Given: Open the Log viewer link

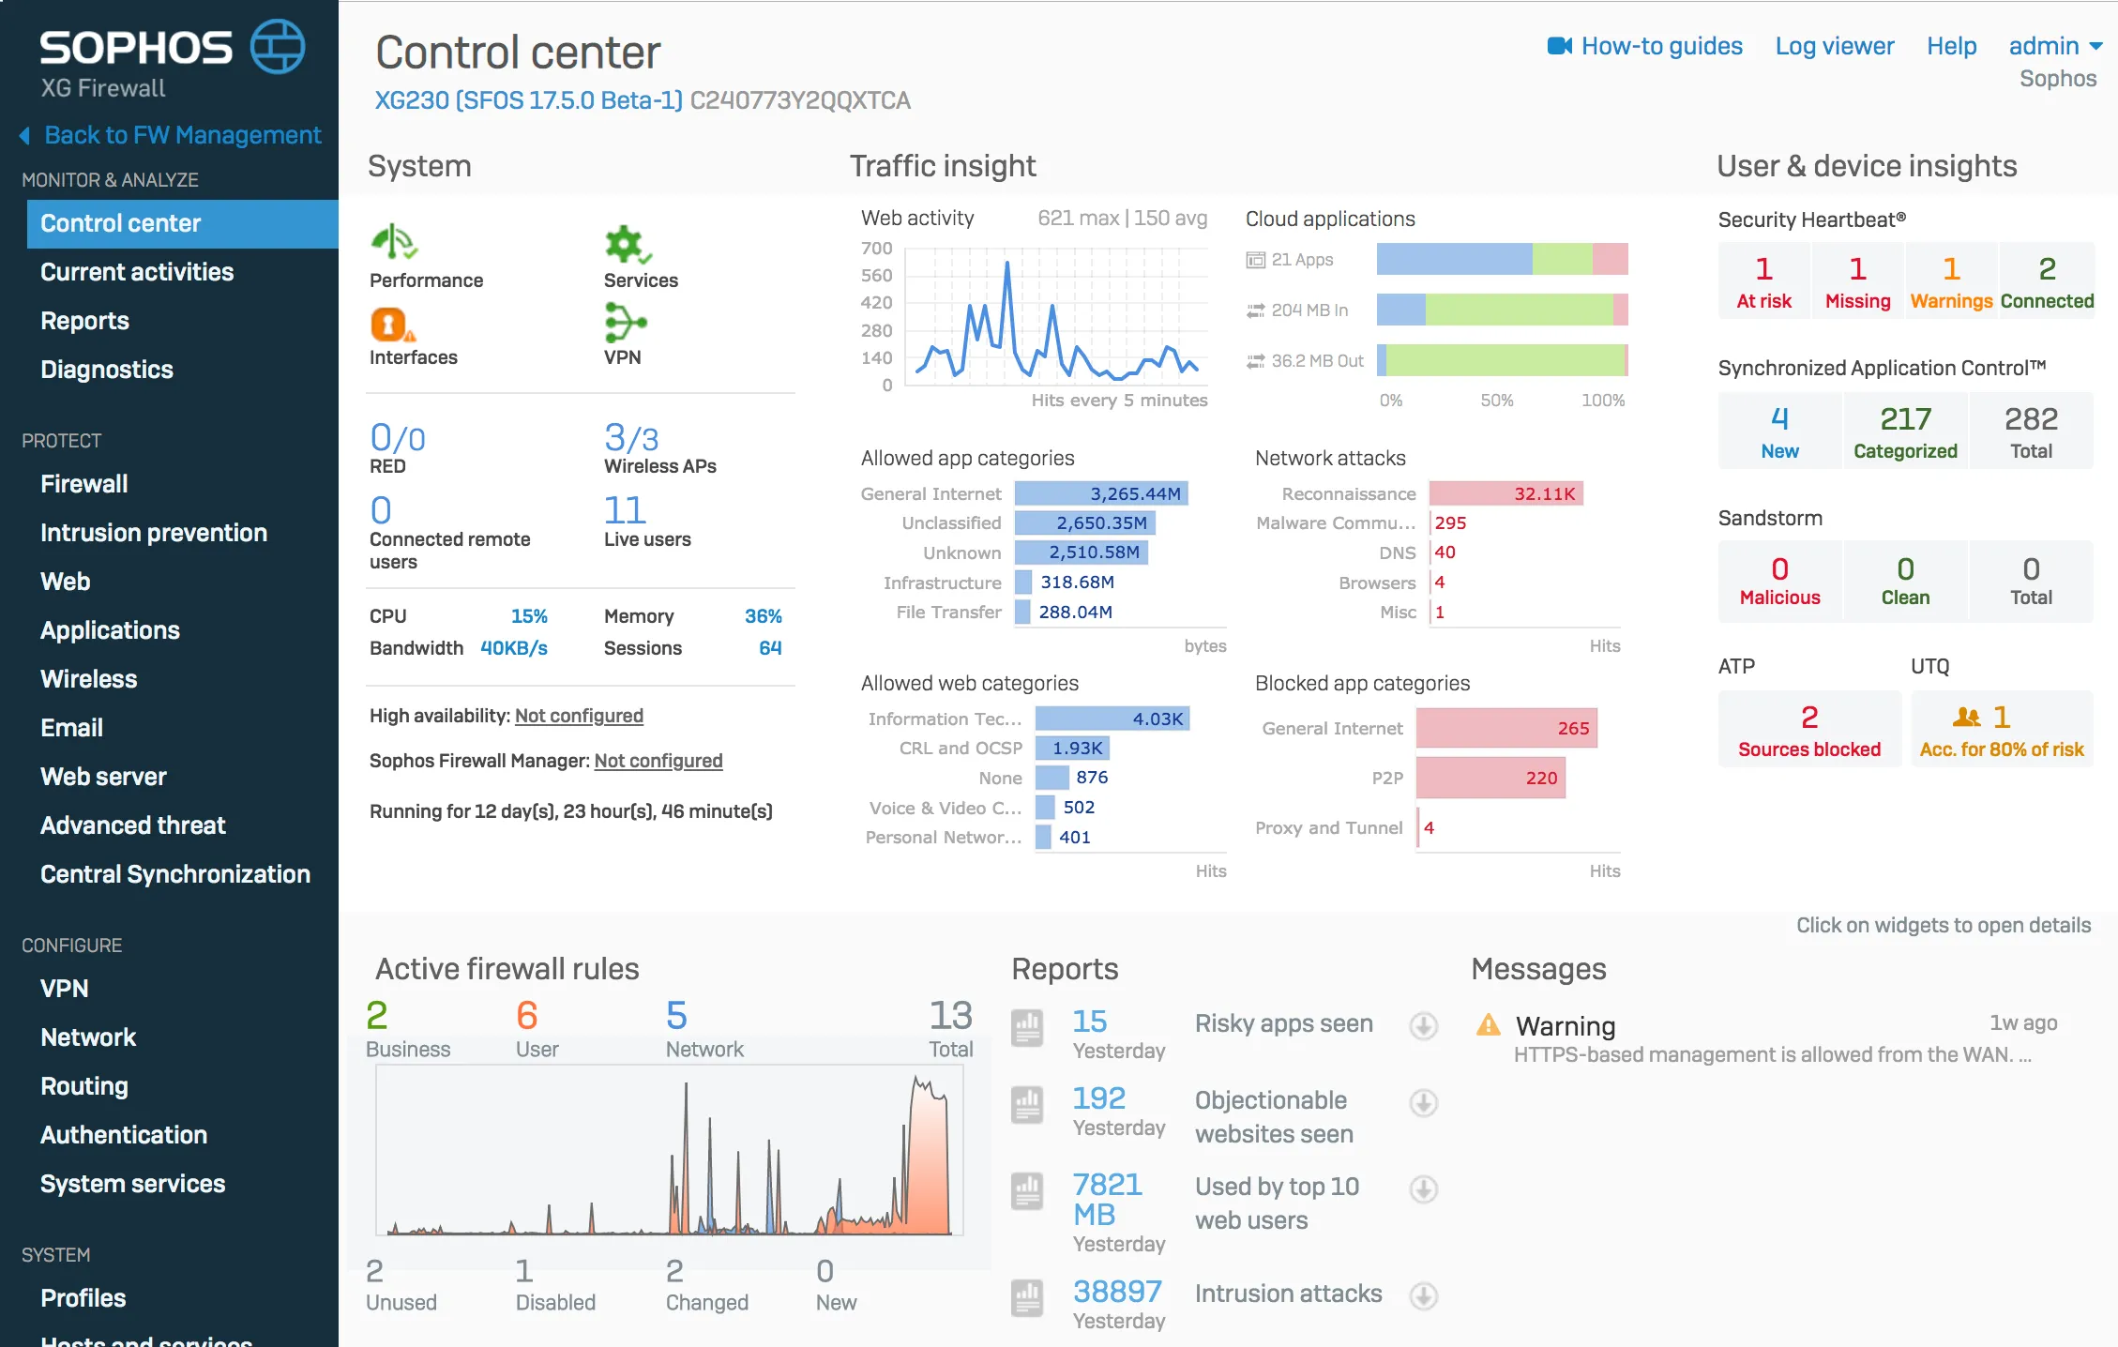Looking at the screenshot, I should point(1834,46).
